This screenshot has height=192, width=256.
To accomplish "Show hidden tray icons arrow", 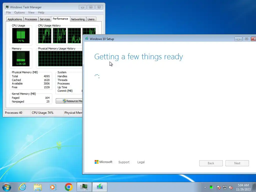I will (205, 187).
